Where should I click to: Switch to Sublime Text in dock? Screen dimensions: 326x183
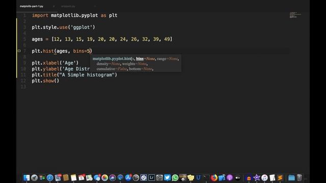point(280,178)
